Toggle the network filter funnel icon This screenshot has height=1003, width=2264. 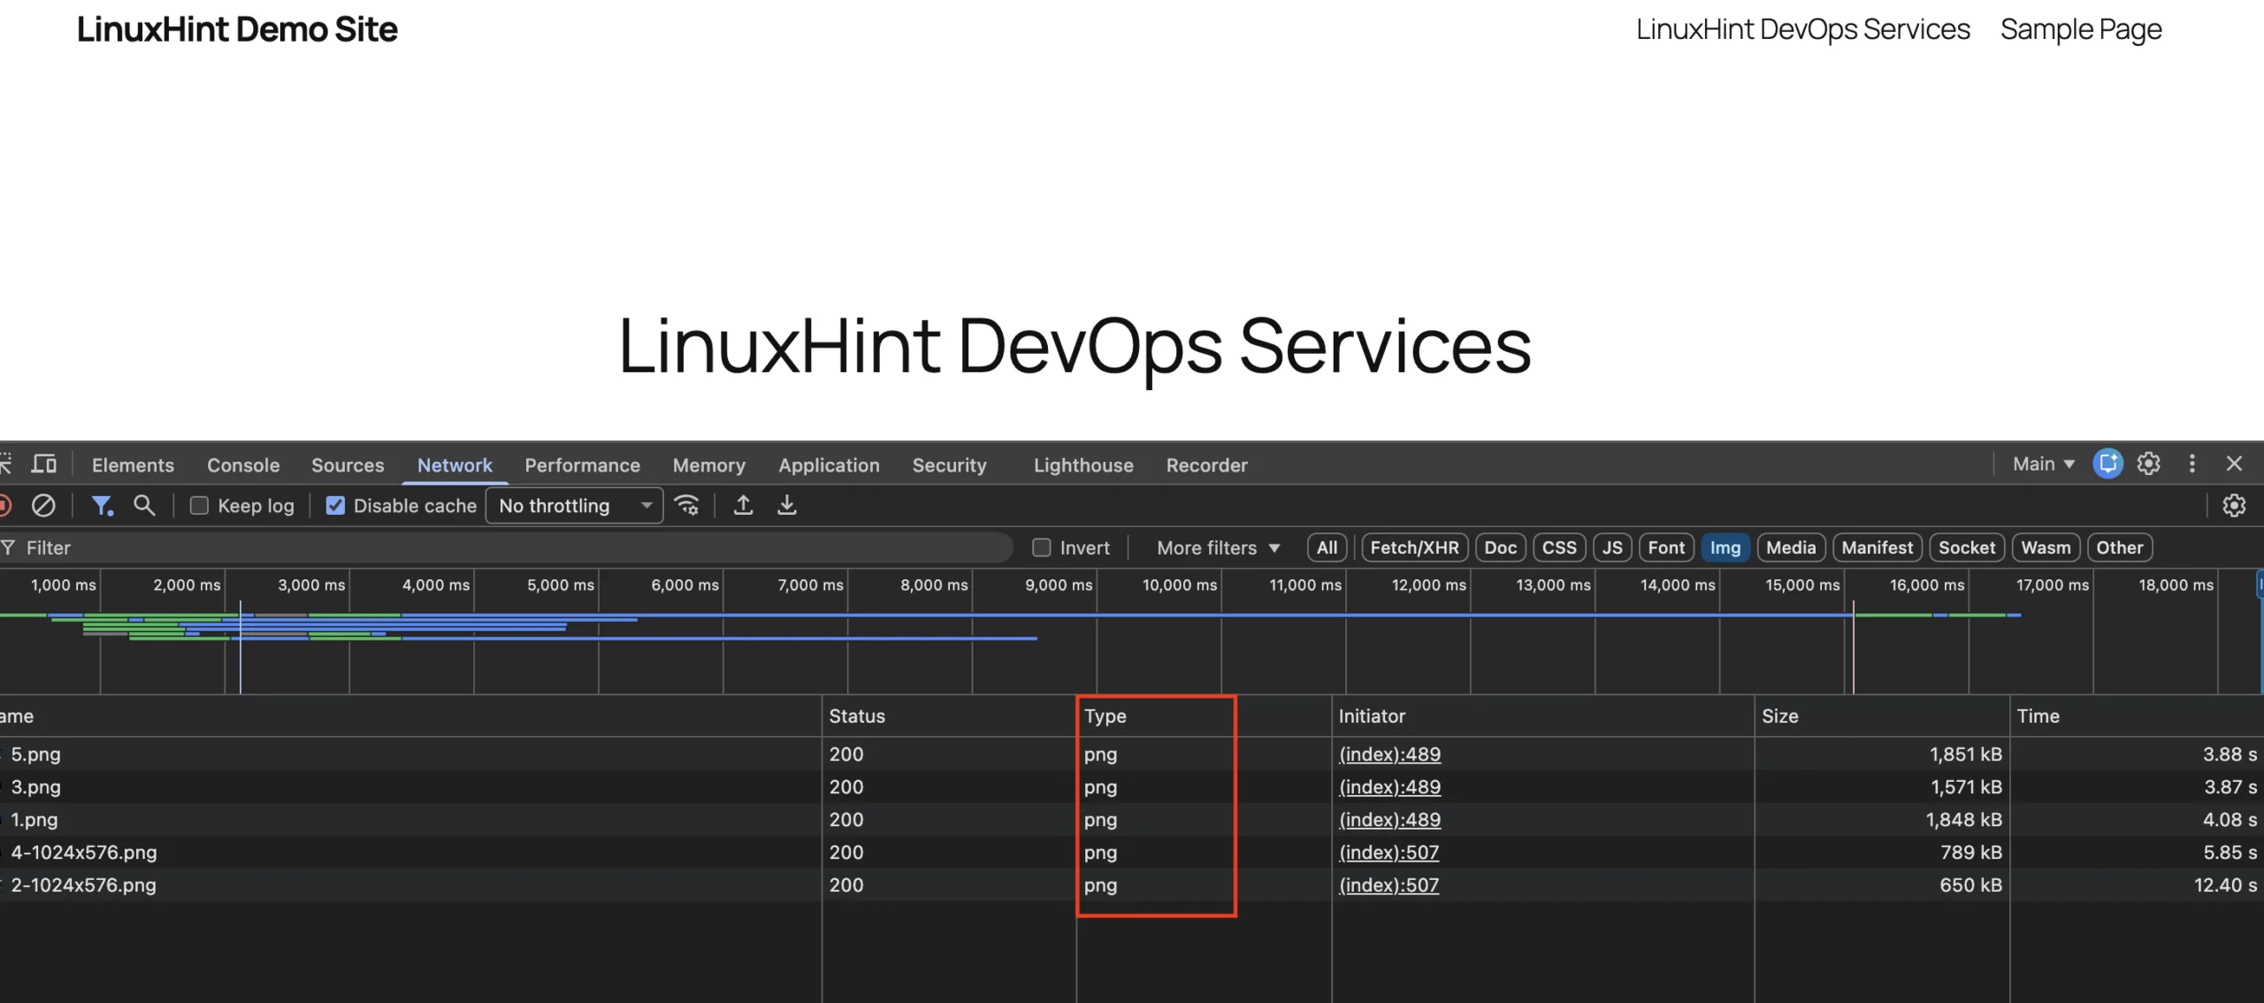[x=103, y=505]
